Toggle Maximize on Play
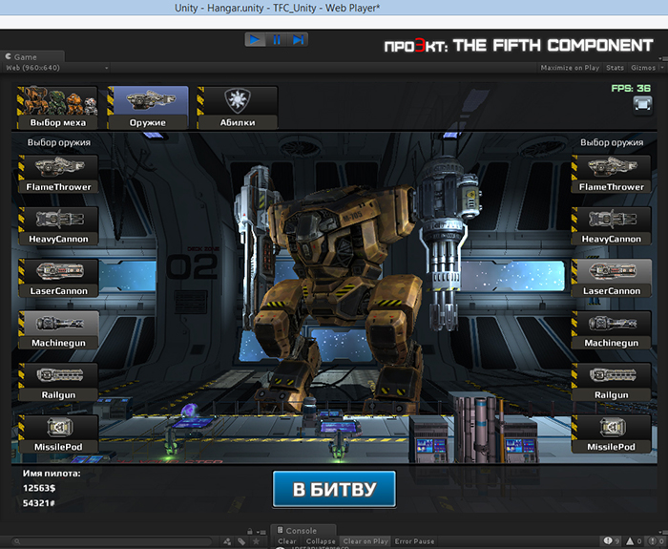 [570, 68]
